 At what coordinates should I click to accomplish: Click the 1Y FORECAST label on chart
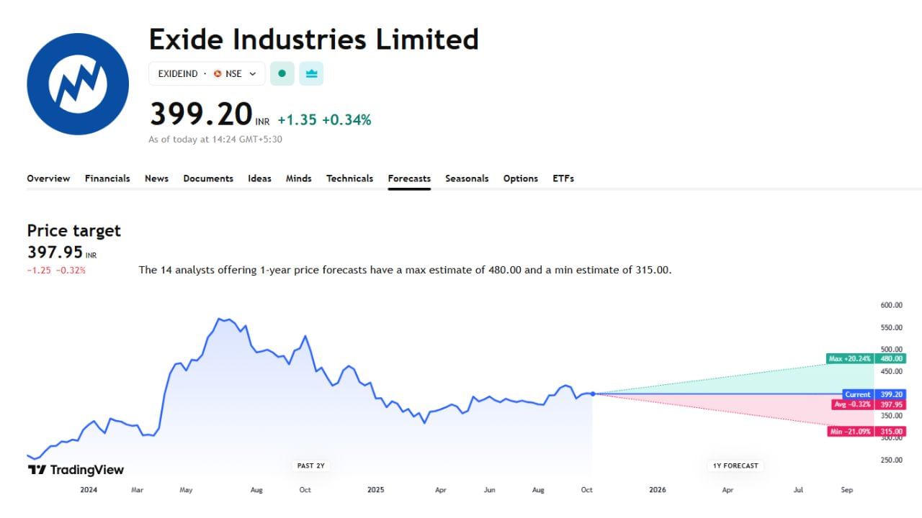[735, 465]
